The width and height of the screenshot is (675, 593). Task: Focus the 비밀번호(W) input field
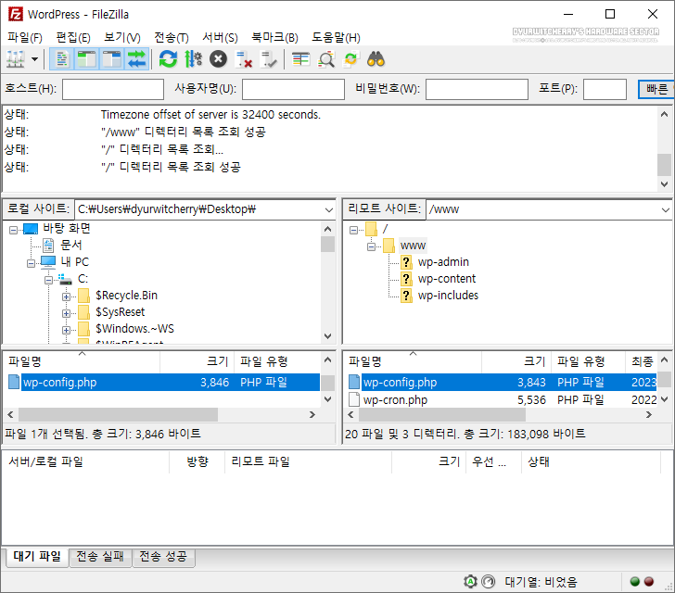pos(477,89)
